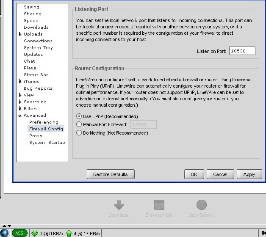The width and height of the screenshot is (266, 237).
Task: Click the Filters tree label
Action: [30, 108]
